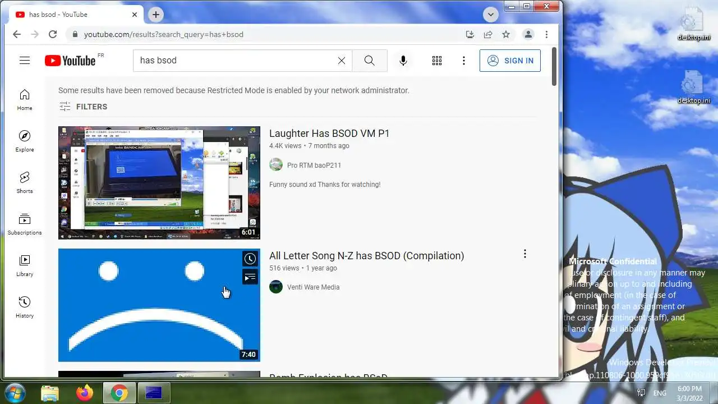
Task: Open the Chrome profile icon
Action: (528, 34)
